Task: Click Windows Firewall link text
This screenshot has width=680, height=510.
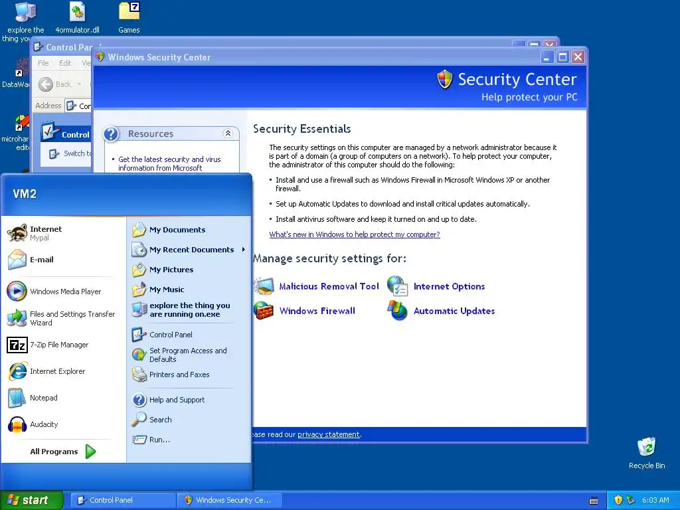Action: tap(317, 311)
